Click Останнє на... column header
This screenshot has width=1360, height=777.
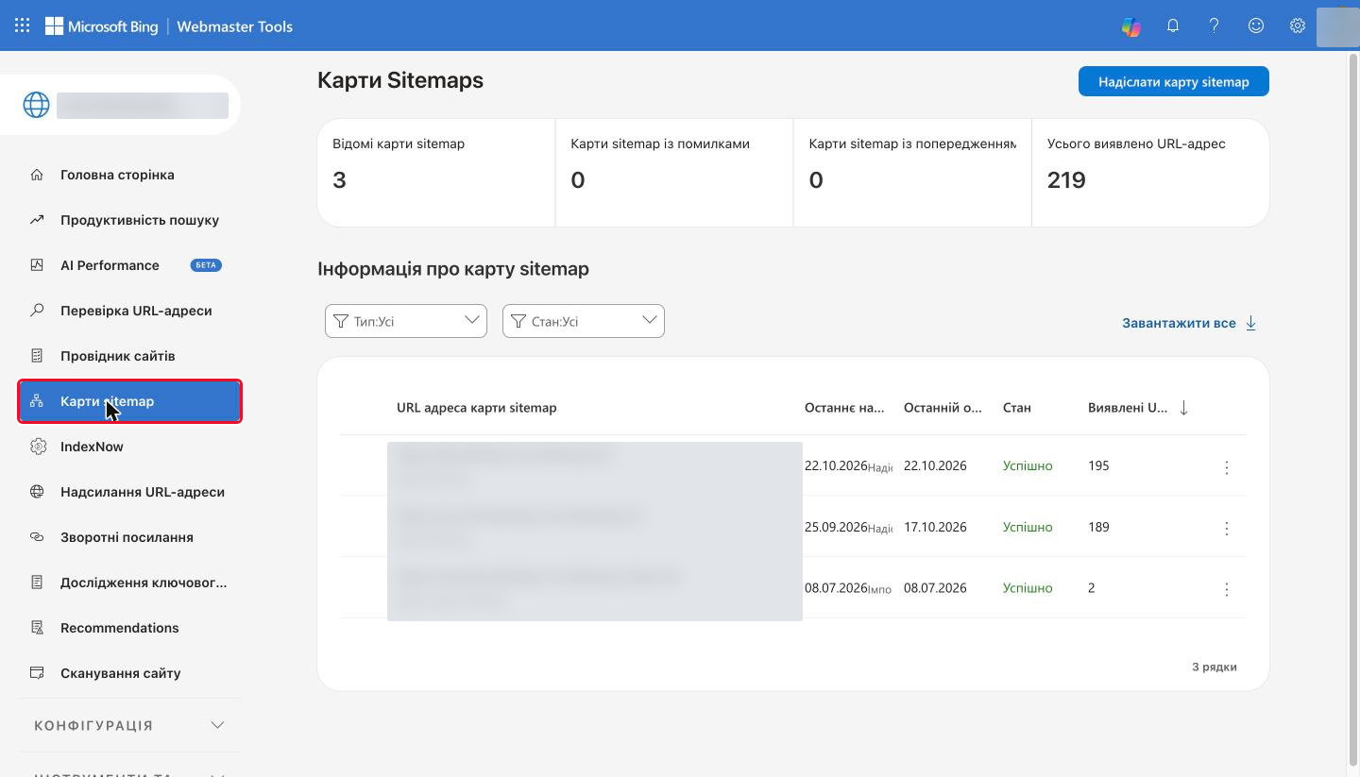pyautogui.click(x=844, y=408)
